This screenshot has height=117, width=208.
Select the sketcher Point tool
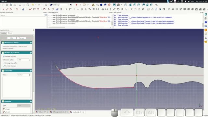[x=3, y=9]
